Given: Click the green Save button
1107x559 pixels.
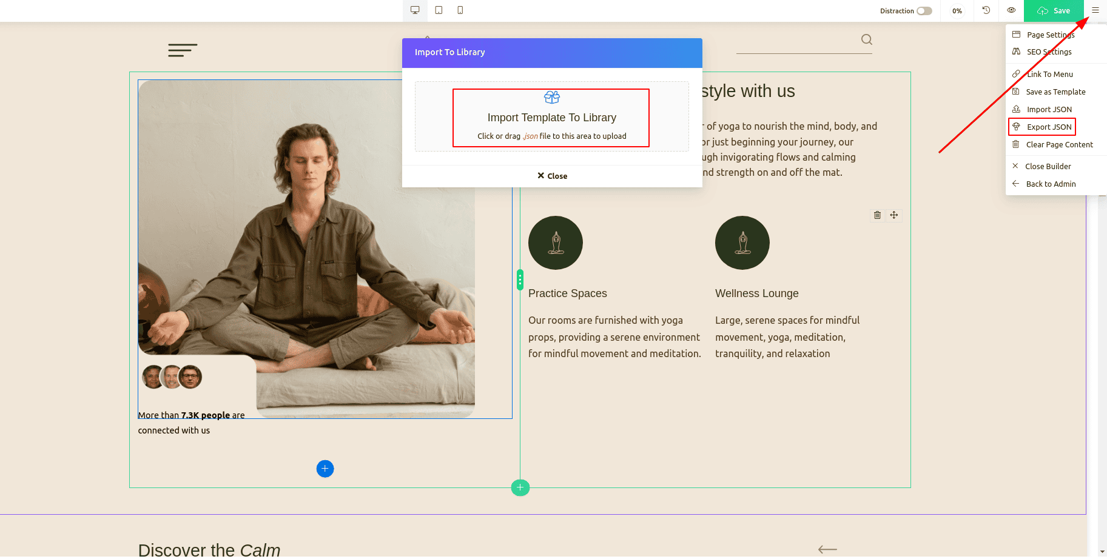Looking at the screenshot, I should [1054, 11].
